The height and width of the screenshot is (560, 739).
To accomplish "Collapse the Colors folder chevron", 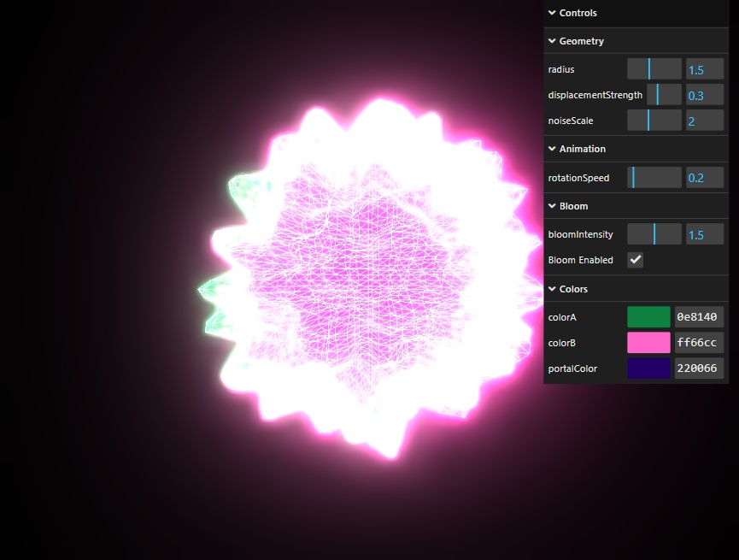I will pos(552,289).
